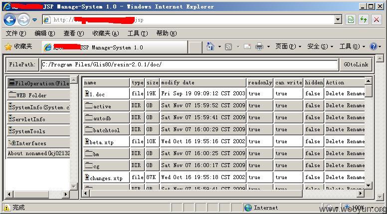
Task: Open WEB Folder in the sidebar
Action: (x=38, y=95)
